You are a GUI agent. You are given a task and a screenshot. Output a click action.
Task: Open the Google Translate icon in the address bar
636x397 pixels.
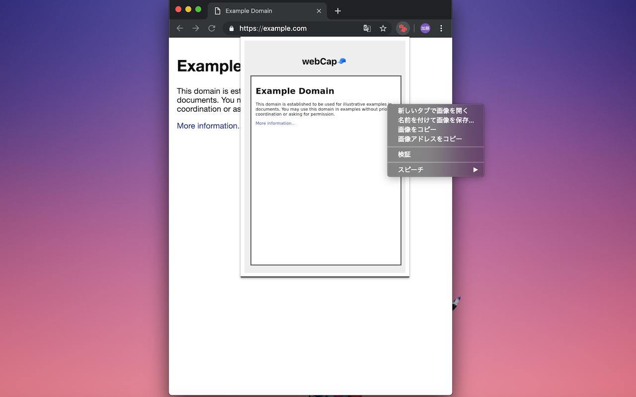click(367, 28)
